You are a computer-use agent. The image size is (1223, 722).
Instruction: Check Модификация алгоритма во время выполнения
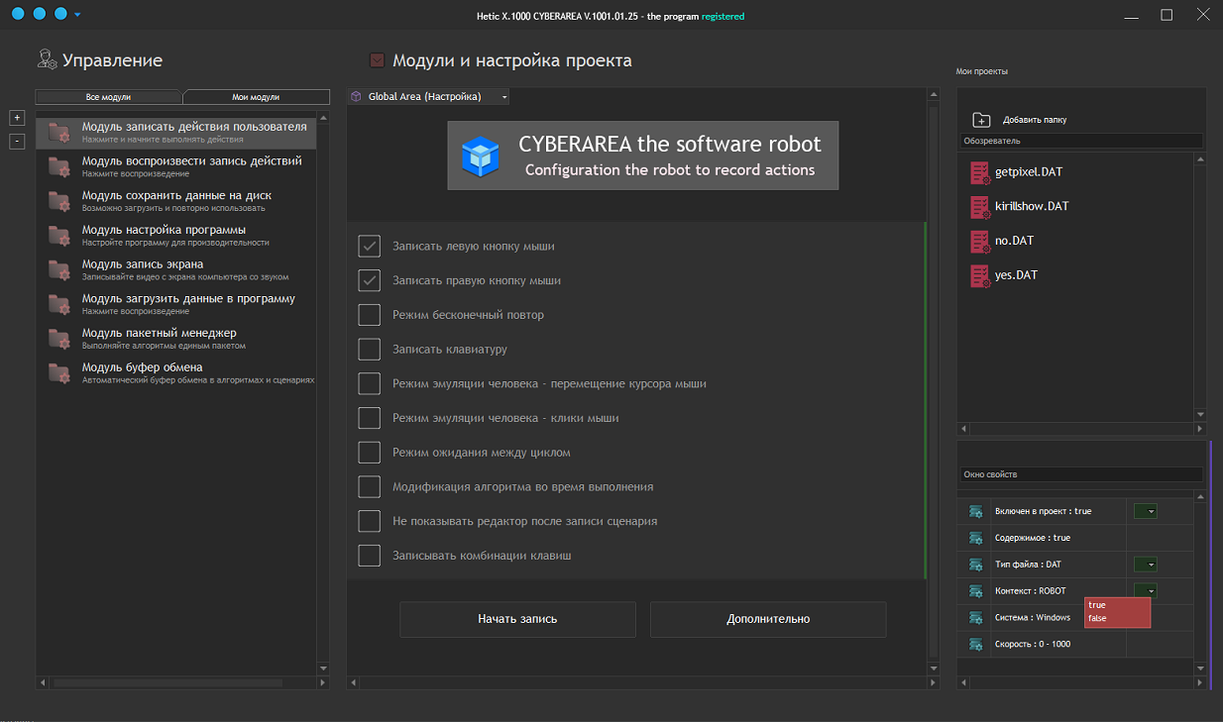click(x=370, y=486)
